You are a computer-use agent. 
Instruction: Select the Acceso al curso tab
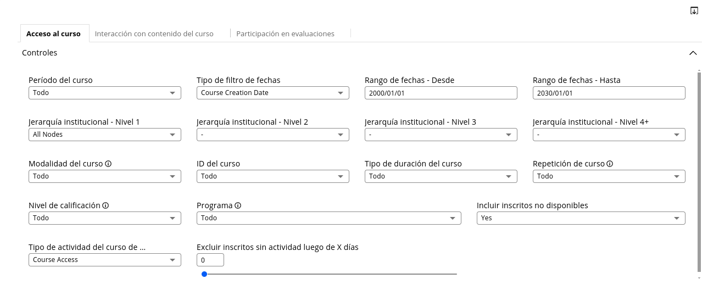pos(54,34)
